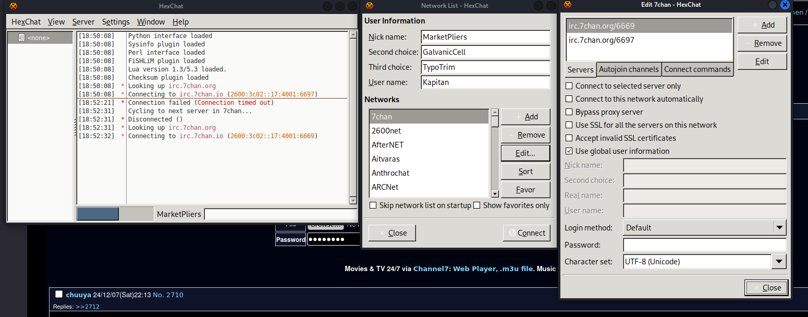
Task: Click the orange X icon in HexChat titlebar
Action: pyautogui.click(x=14, y=6)
